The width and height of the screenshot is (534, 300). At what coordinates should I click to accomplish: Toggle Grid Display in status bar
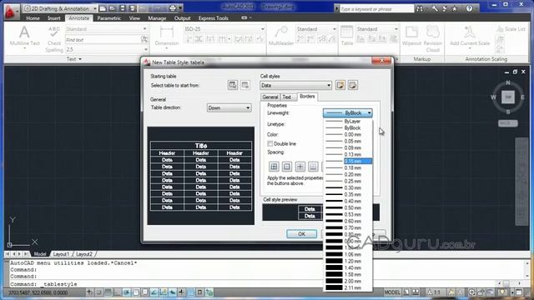tap(108, 292)
